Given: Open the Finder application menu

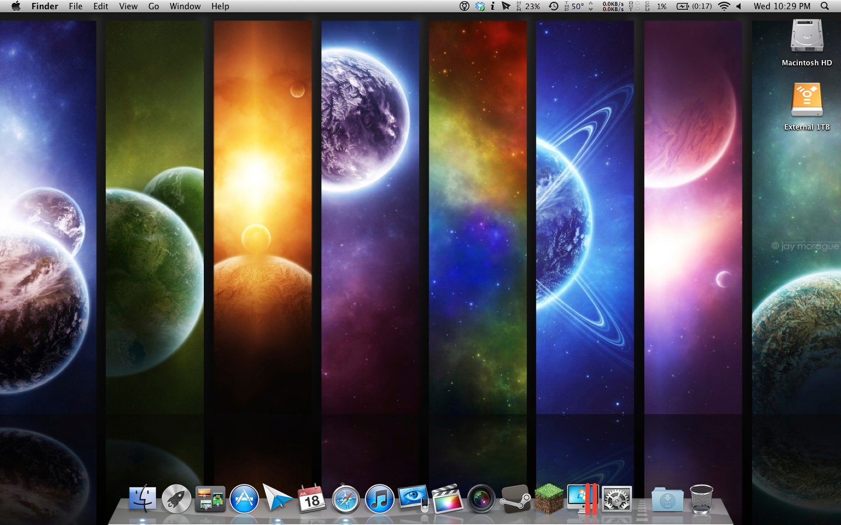Looking at the screenshot, I should 45,6.
